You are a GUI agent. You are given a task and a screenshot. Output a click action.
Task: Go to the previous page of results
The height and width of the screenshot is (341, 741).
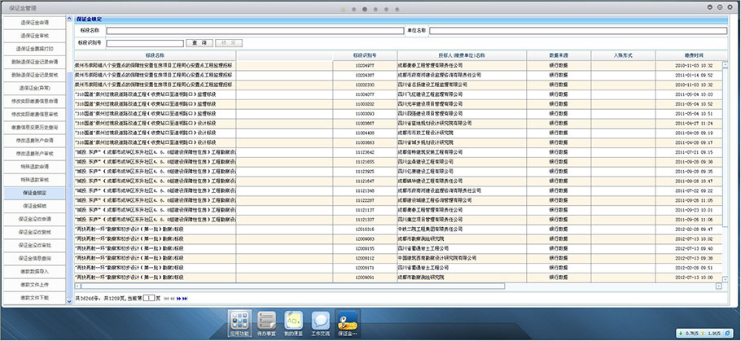tap(173, 299)
